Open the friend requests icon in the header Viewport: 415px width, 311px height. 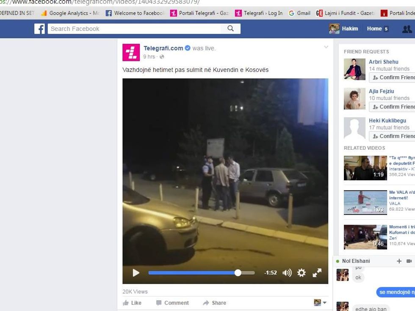(x=407, y=29)
